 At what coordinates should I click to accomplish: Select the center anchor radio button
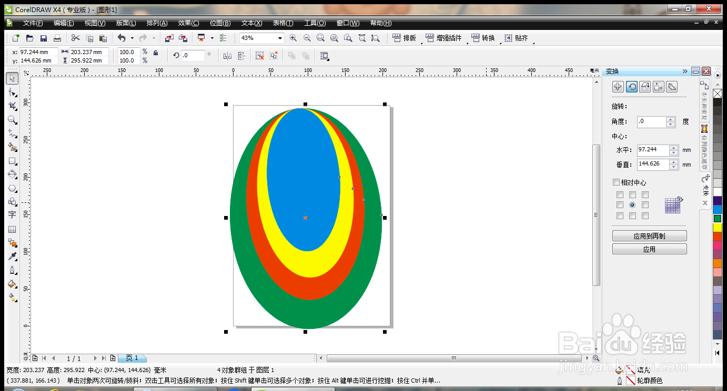coord(632,205)
